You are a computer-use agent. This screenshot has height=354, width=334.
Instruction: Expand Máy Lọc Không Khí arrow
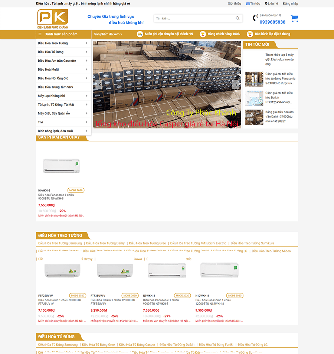[x=86, y=96]
